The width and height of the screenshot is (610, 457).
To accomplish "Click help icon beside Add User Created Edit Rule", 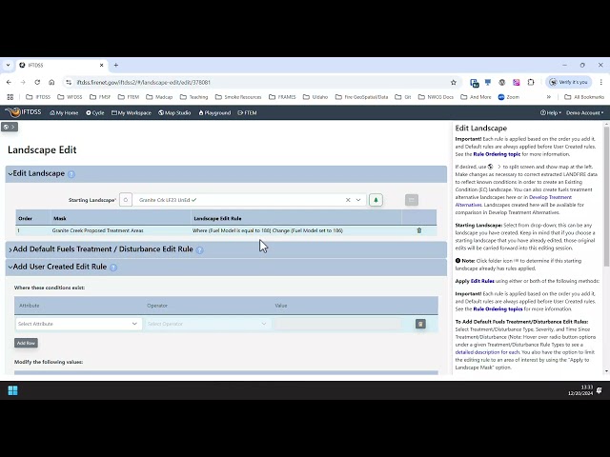I will click(112, 268).
